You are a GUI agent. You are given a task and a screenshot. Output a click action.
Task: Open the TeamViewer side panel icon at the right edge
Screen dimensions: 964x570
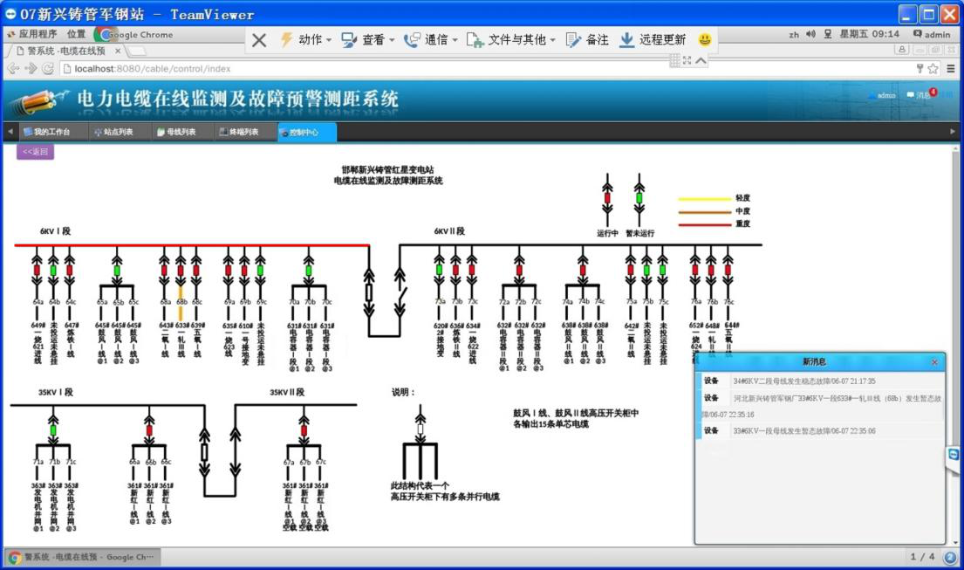pyautogui.click(x=954, y=455)
